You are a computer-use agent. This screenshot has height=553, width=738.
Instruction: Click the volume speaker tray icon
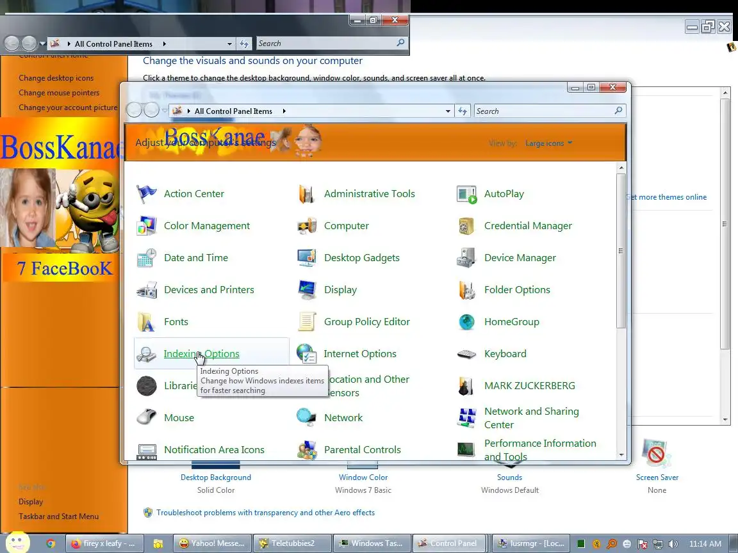(673, 544)
